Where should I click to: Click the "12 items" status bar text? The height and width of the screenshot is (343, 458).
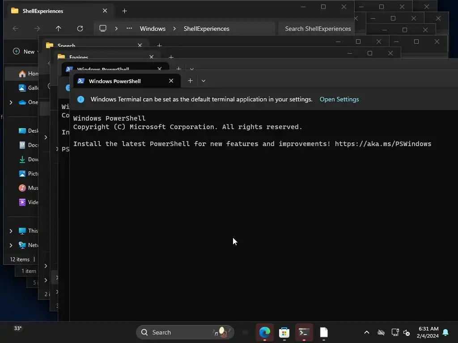coord(20,259)
